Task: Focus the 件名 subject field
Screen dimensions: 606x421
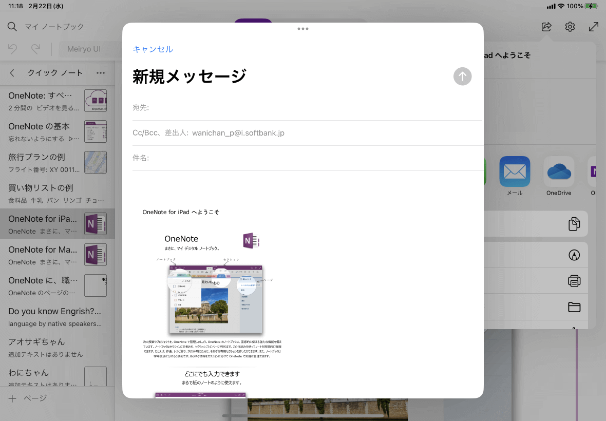Action: (x=307, y=158)
